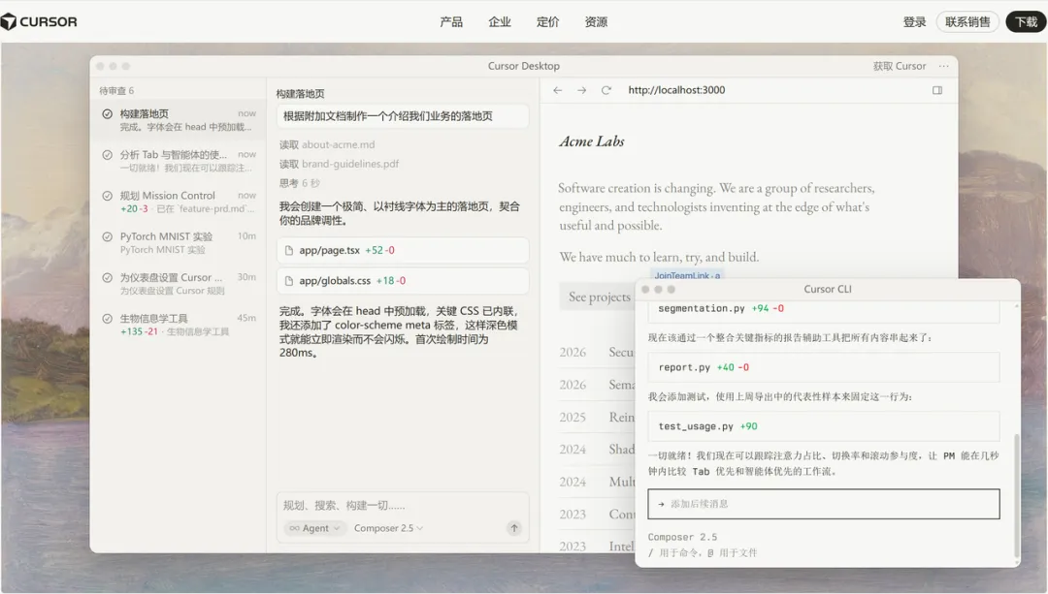
Task: Select the 生物信息学工具 task
Action: pos(178,325)
